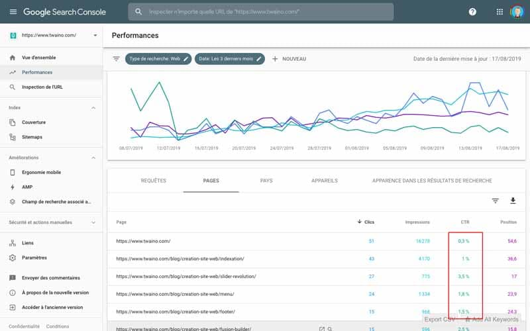The width and height of the screenshot is (530, 331).
Task: Click the home icon beside Vue d'ensemble
Action: pyautogui.click(x=13, y=58)
